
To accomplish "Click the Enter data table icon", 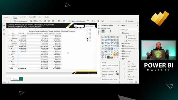I will [45, 21].
